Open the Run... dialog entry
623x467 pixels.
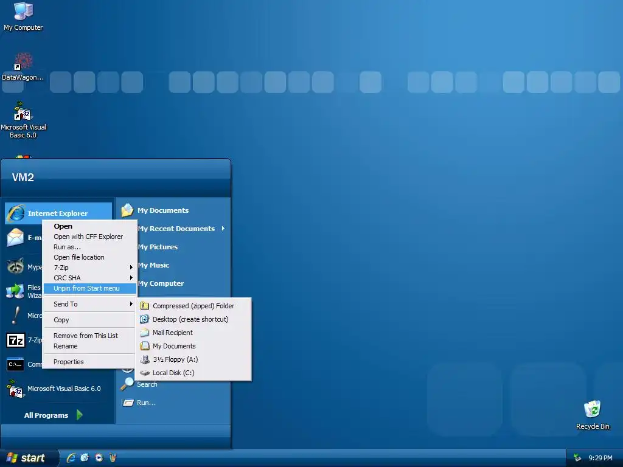click(139, 403)
